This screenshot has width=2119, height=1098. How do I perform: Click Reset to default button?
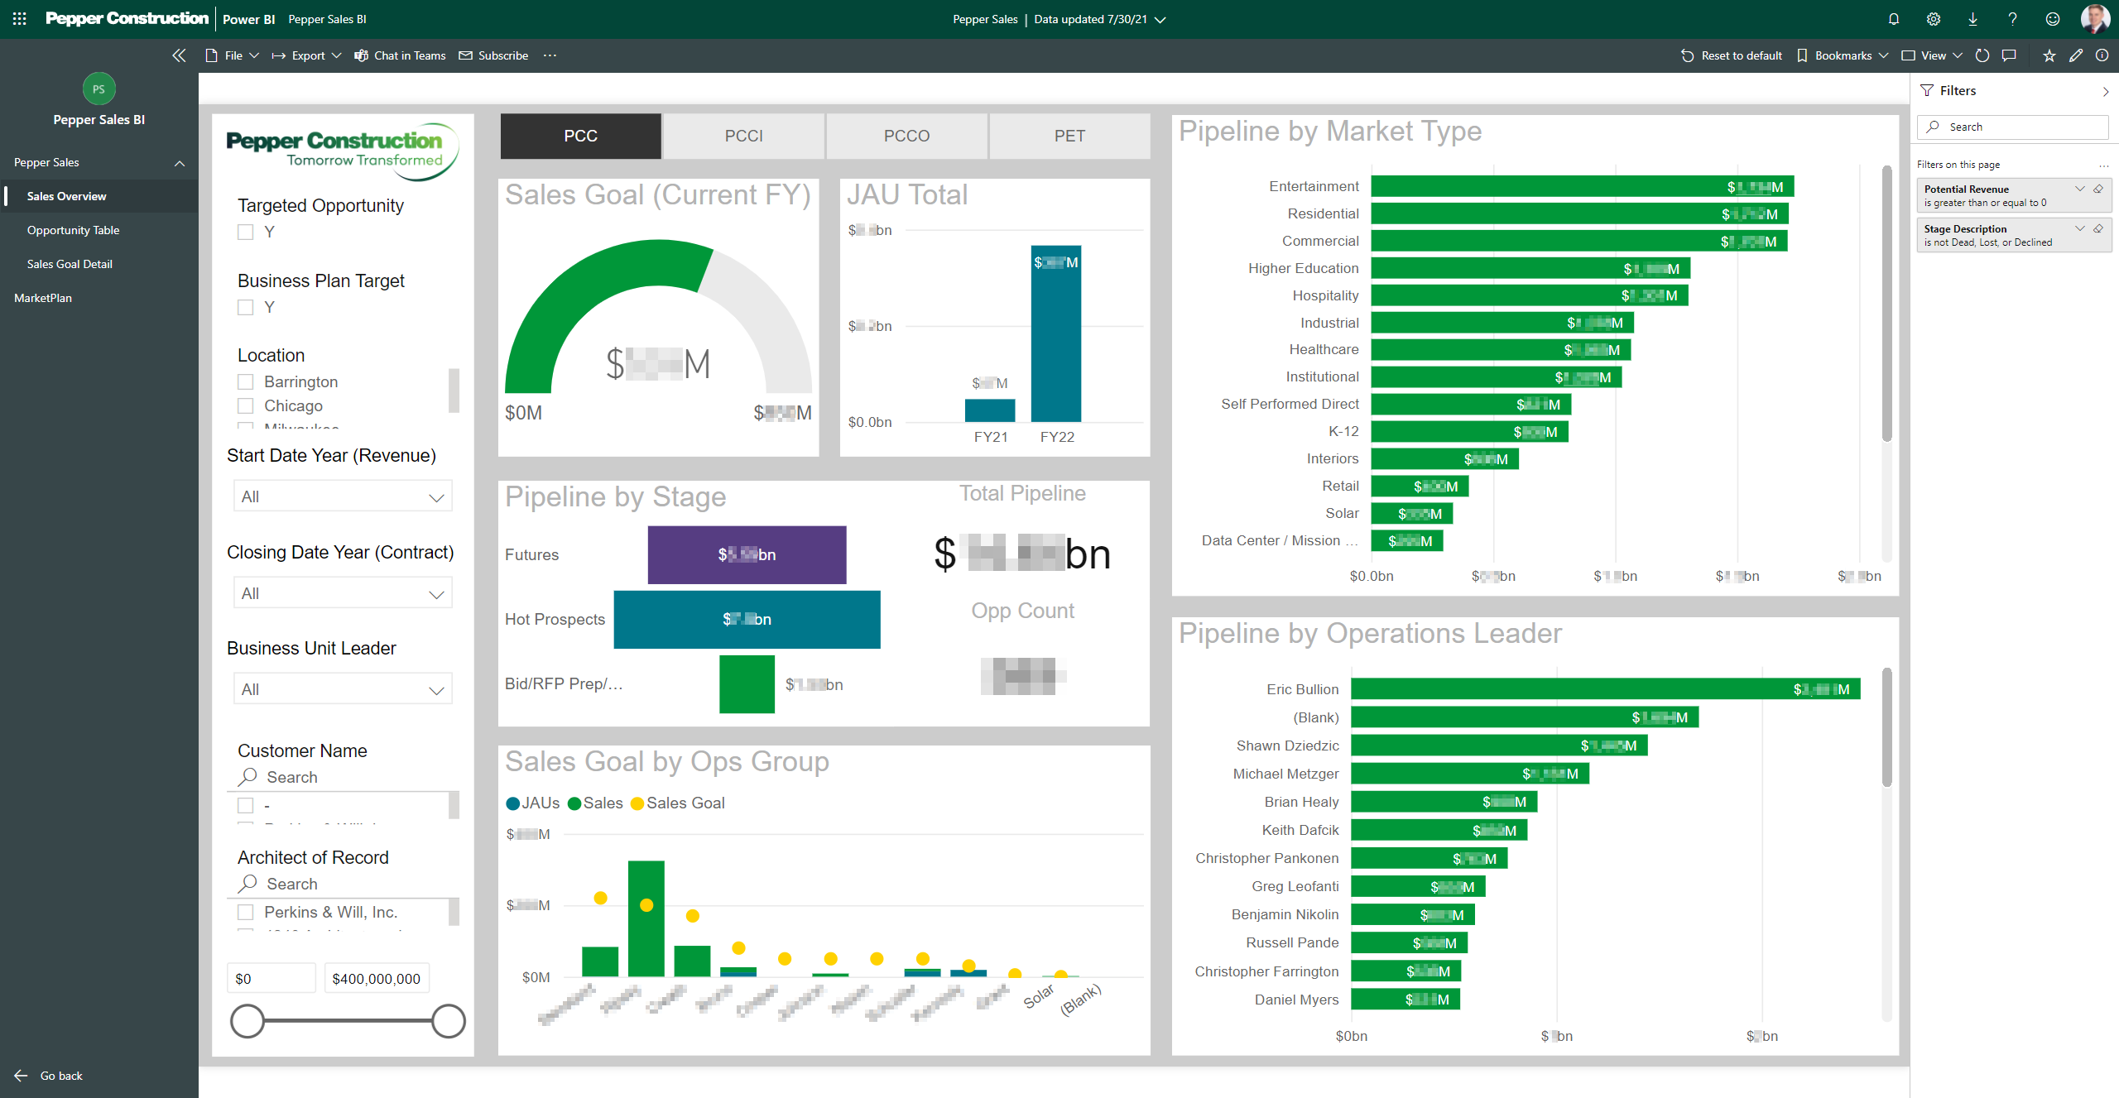(1732, 55)
